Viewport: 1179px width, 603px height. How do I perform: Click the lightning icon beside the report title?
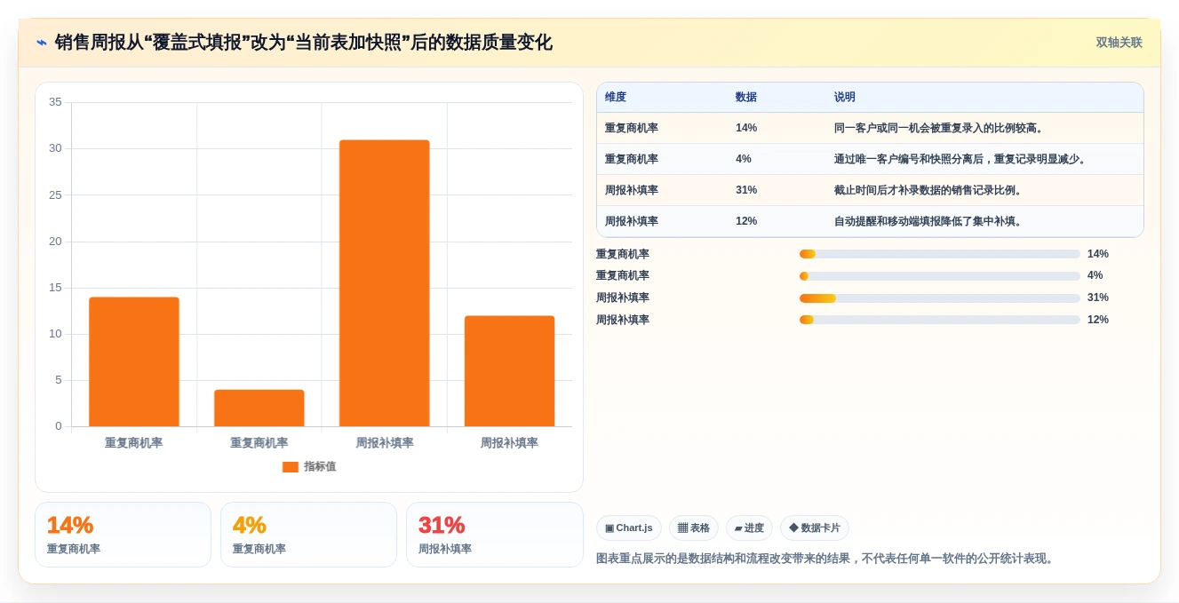pyautogui.click(x=41, y=43)
